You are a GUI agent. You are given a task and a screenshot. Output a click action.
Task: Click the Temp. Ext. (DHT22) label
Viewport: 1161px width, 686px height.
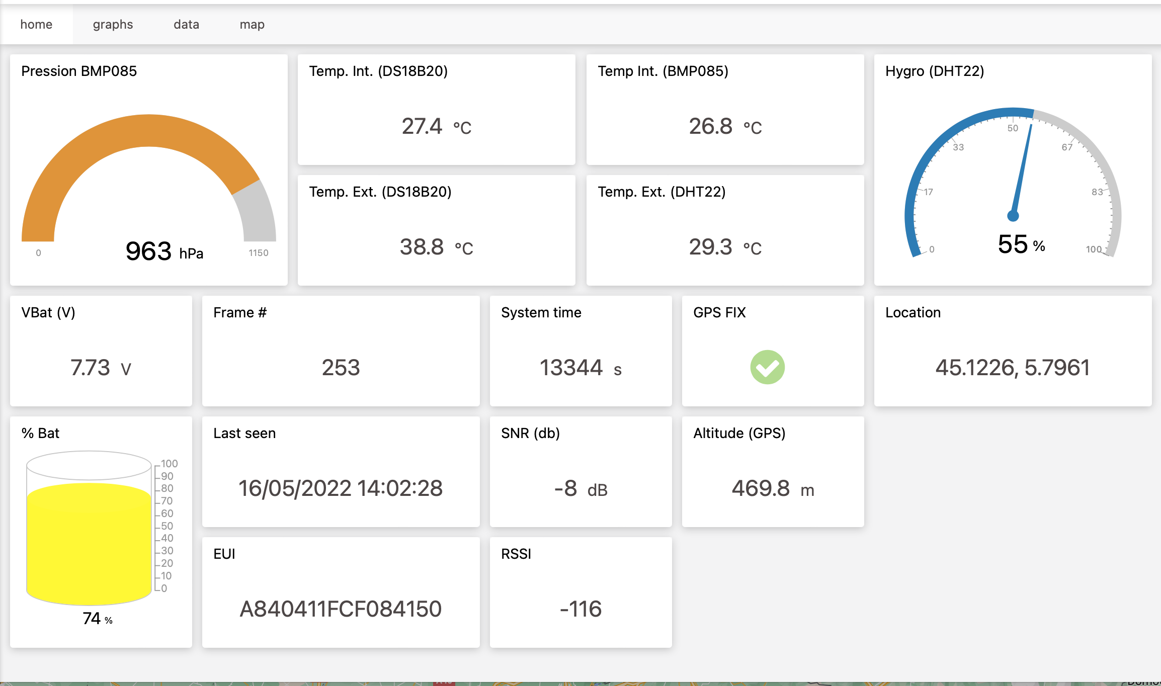pos(661,192)
